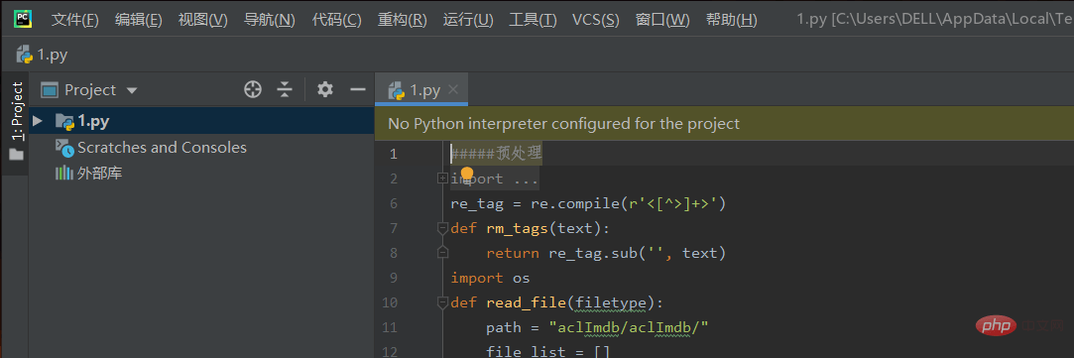Click the collapse all icon in Project panel
Viewport: 1074px width, 358px height.
point(285,89)
